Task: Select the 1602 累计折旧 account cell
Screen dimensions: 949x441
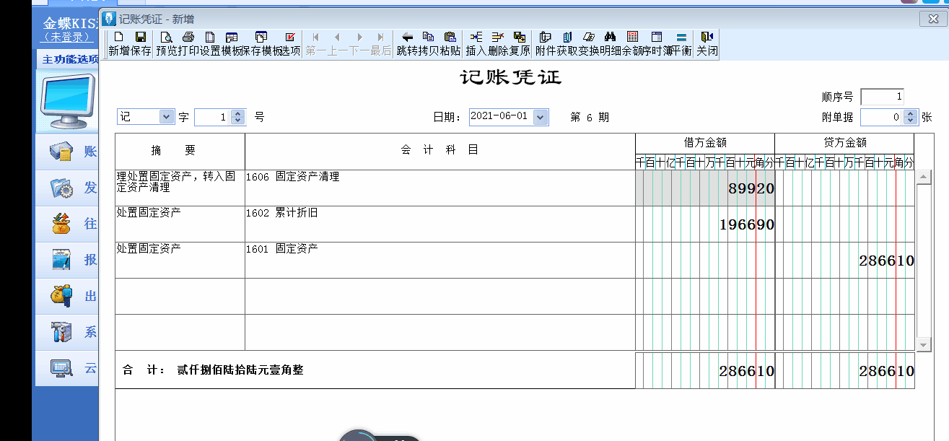Action: (439, 224)
